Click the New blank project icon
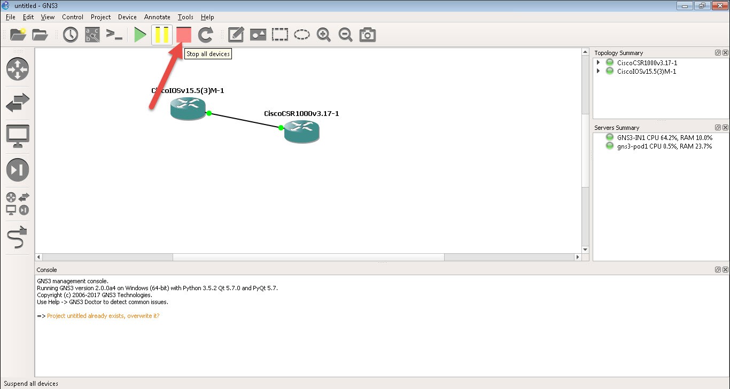This screenshot has width=730, height=389. point(18,35)
